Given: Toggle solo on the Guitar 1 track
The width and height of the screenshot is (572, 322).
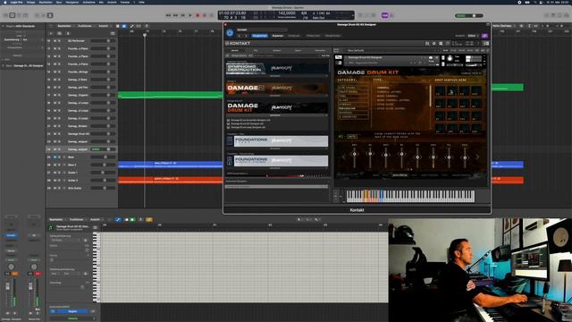Looking at the screenshot, I should click(x=59, y=173).
